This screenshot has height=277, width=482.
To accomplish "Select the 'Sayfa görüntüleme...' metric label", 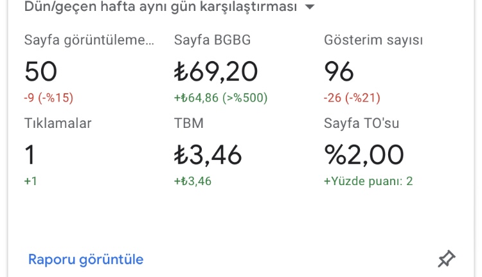I will point(89,40).
